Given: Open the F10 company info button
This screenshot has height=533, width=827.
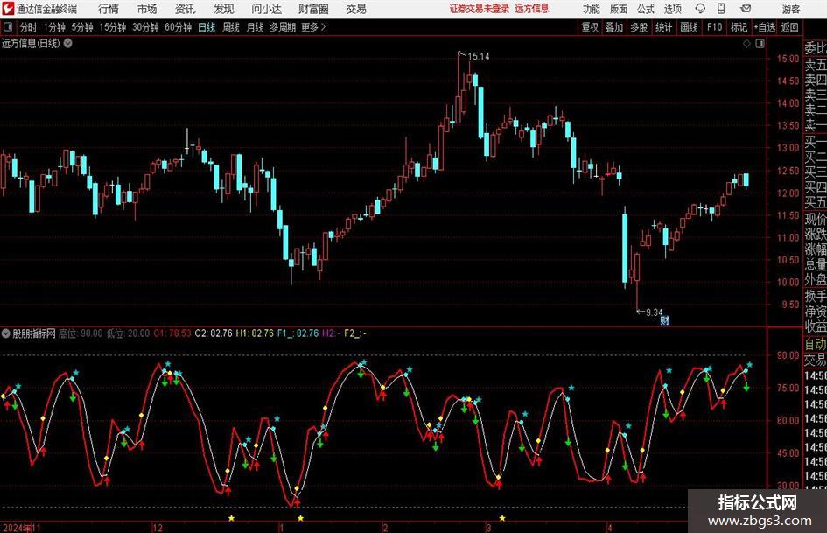Looking at the screenshot, I should pyautogui.click(x=715, y=27).
